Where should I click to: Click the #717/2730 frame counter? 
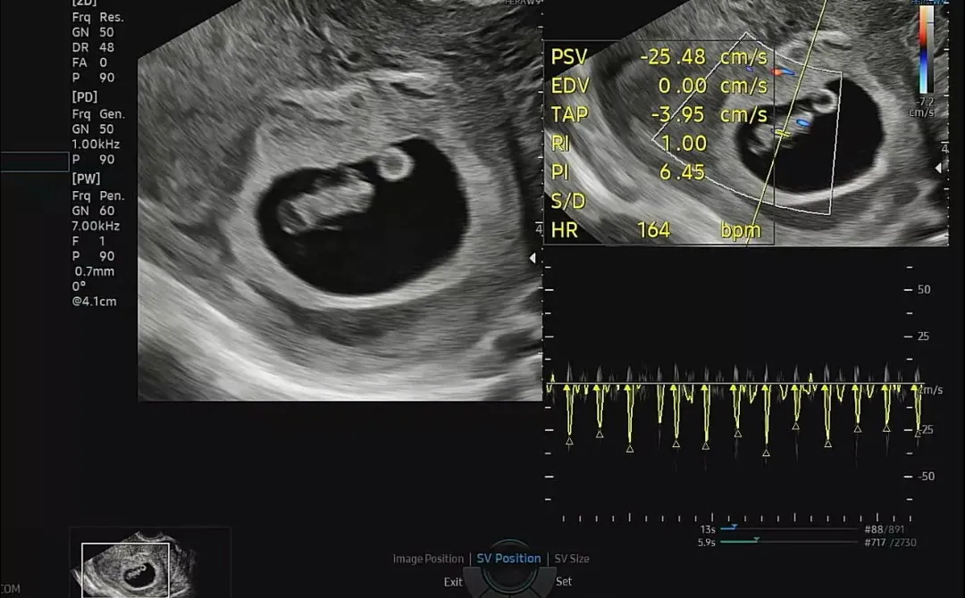coord(890,542)
